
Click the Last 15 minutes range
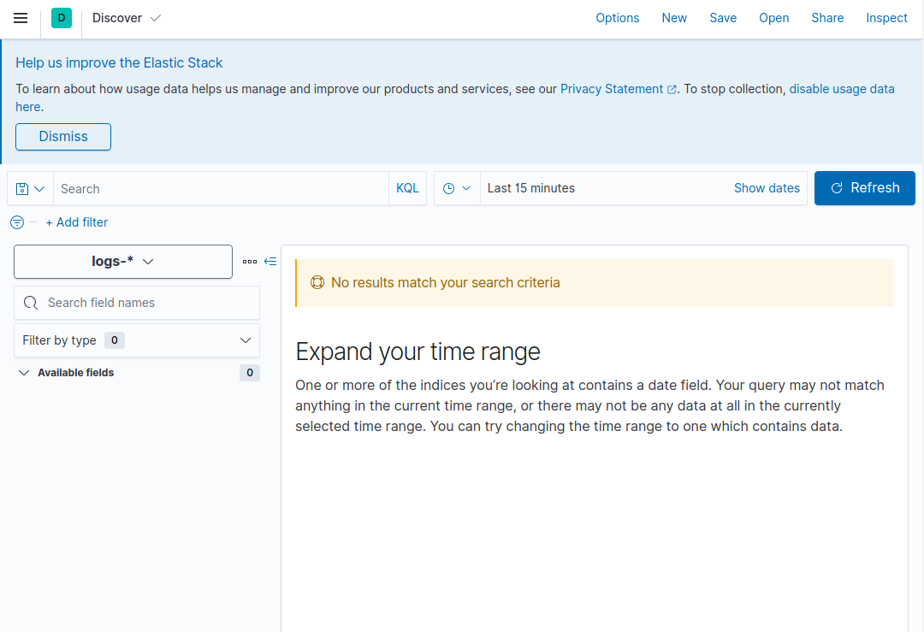pyautogui.click(x=531, y=188)
